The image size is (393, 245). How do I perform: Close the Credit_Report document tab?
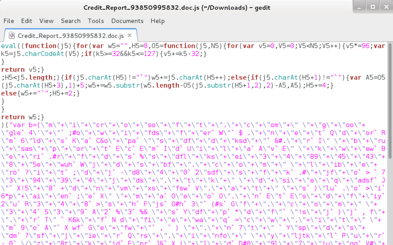tap(130, 35)
